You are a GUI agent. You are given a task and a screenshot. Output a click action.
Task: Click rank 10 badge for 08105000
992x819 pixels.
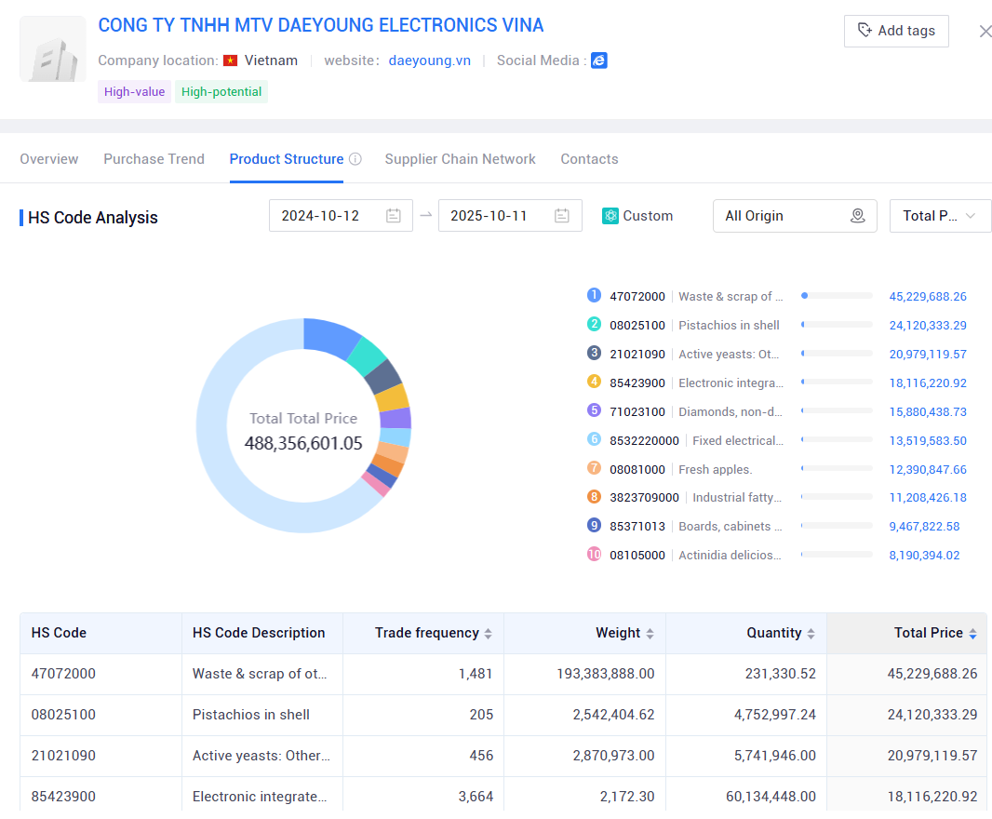(x=594, y=555)
